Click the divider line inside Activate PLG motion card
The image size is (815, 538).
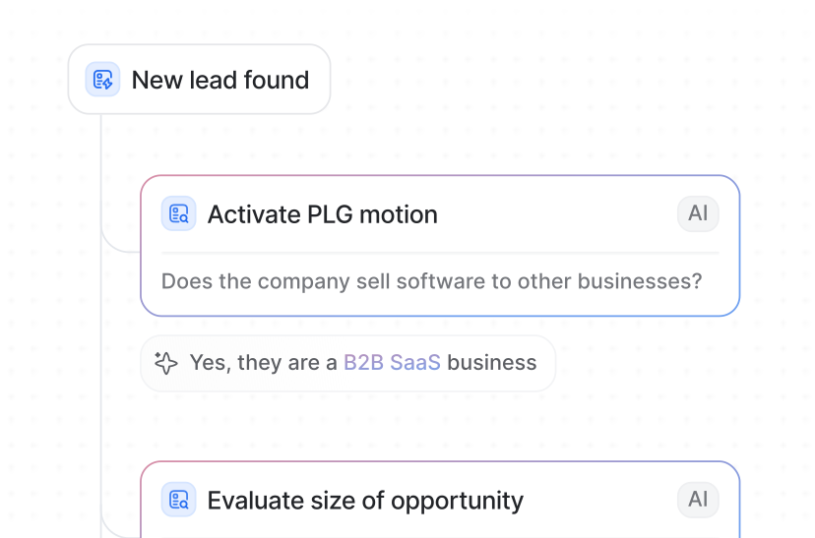coord(440,253)
